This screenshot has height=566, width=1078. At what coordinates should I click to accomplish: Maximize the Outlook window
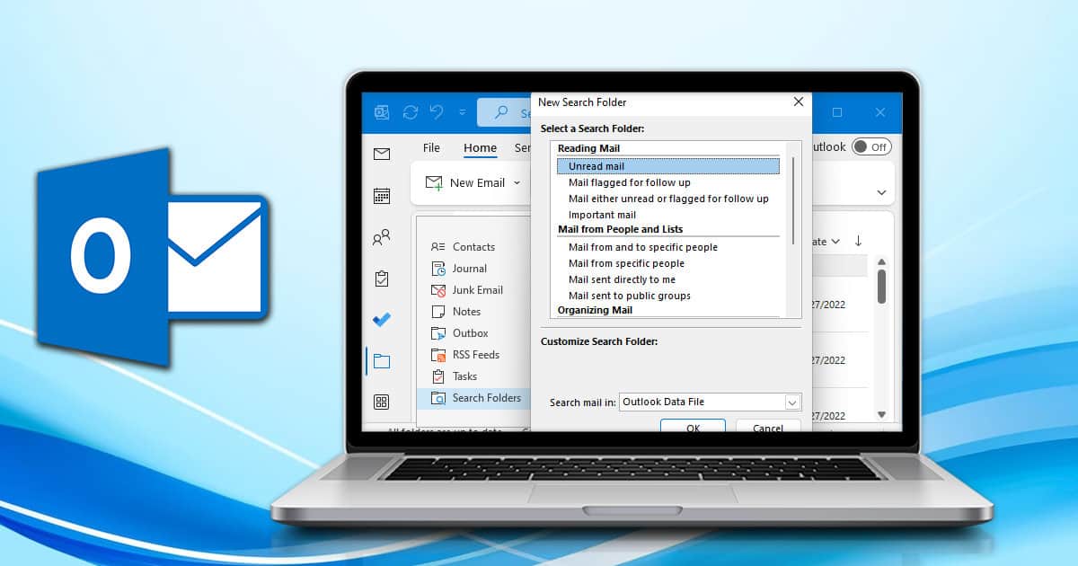point(837,112)
